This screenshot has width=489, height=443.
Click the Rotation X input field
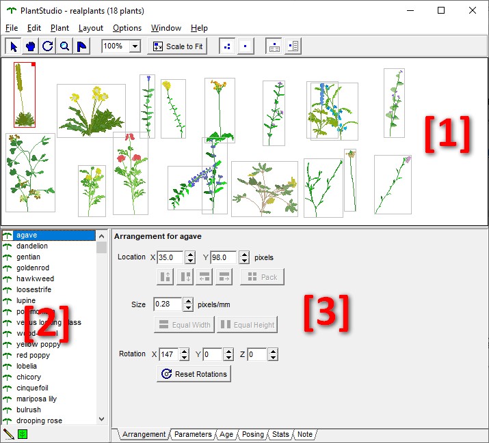tap(168, 354)
